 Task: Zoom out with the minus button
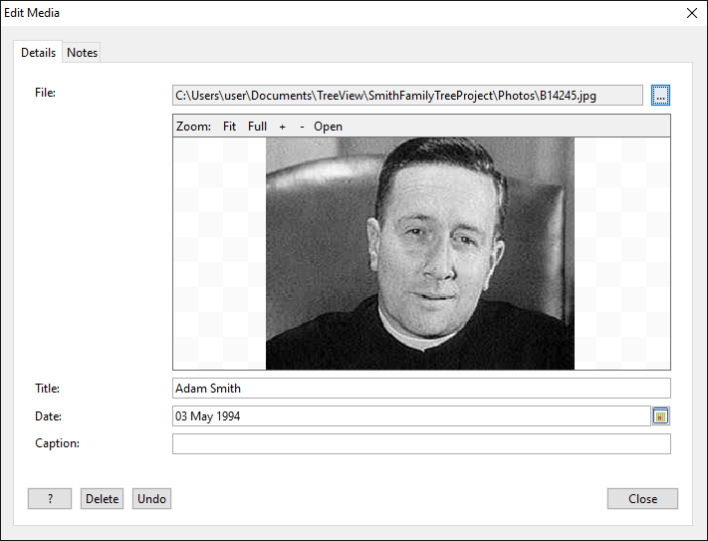[x=302, y=127]
